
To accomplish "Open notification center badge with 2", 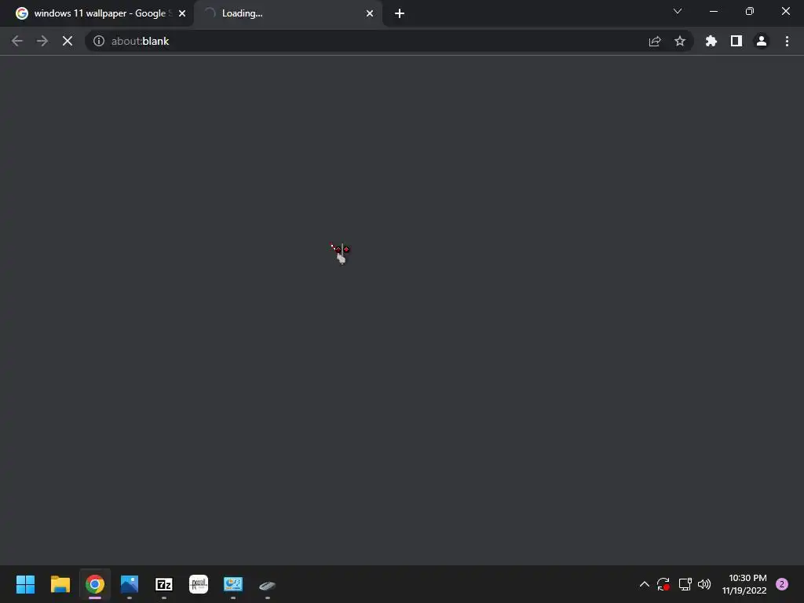I will tap(782, 584).
